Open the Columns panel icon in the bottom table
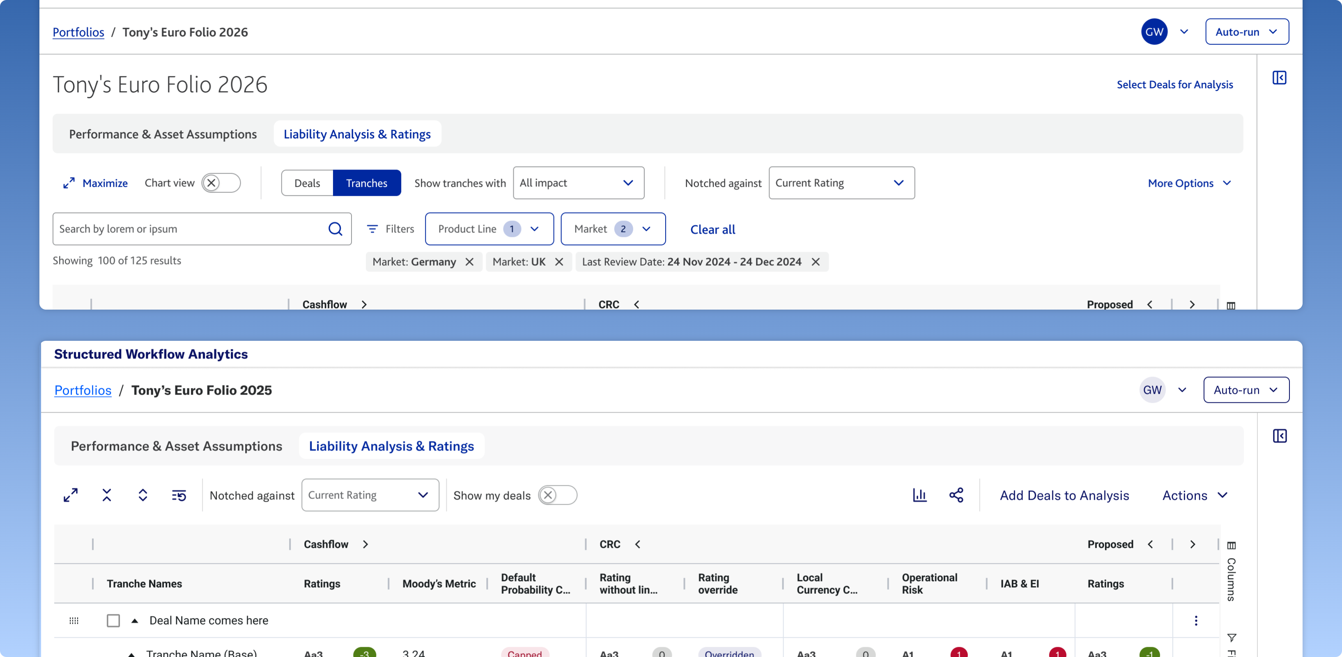 click(x=1231, y=545)
